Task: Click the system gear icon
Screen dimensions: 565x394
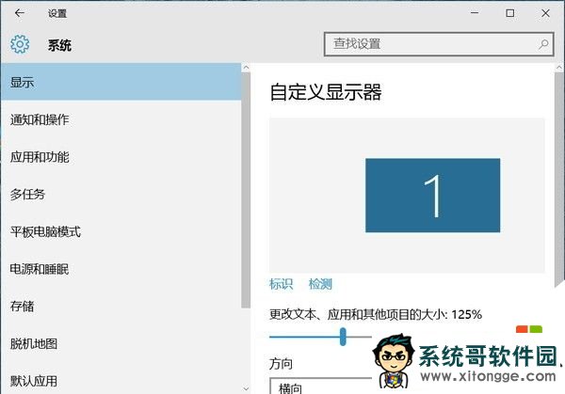Action: [20, 44]
